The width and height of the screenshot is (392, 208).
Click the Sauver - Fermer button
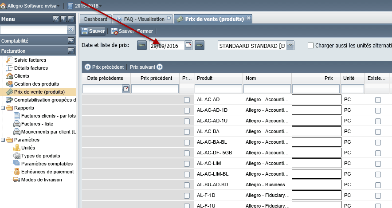[132, 31]
